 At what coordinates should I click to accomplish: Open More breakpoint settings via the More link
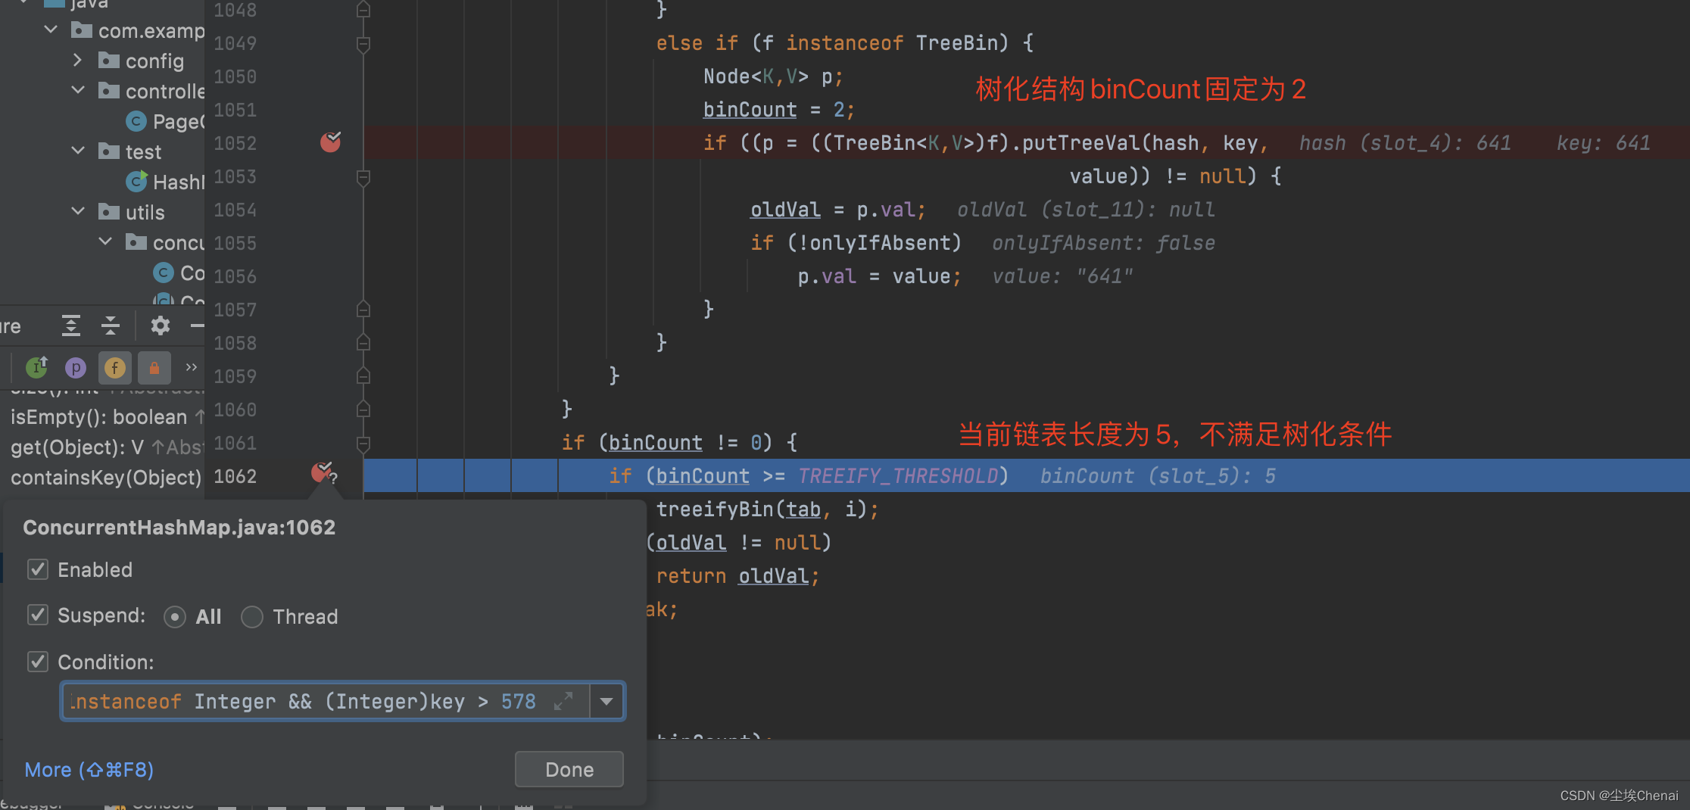pos(89,769)
